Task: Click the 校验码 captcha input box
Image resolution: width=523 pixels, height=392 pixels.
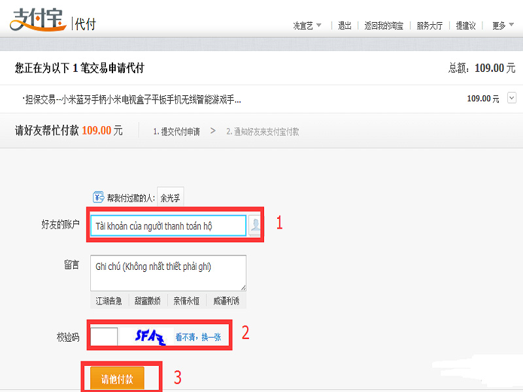Action: (104, 336)
